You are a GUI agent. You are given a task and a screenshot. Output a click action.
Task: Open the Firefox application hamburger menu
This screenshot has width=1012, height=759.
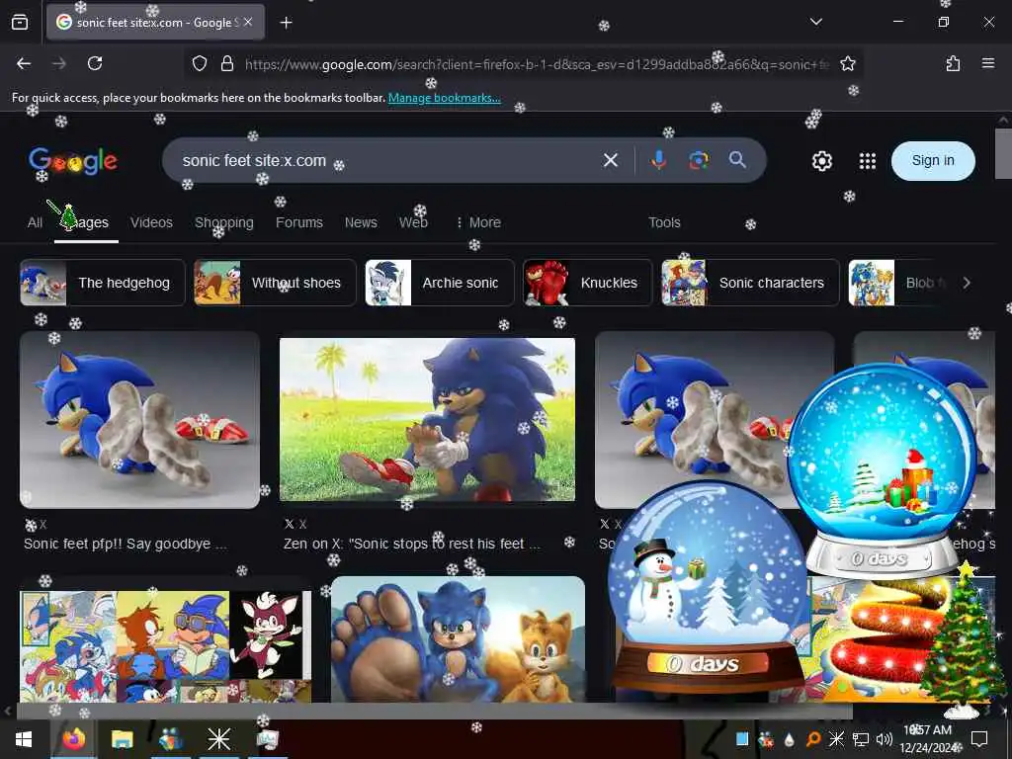[987, 63]
